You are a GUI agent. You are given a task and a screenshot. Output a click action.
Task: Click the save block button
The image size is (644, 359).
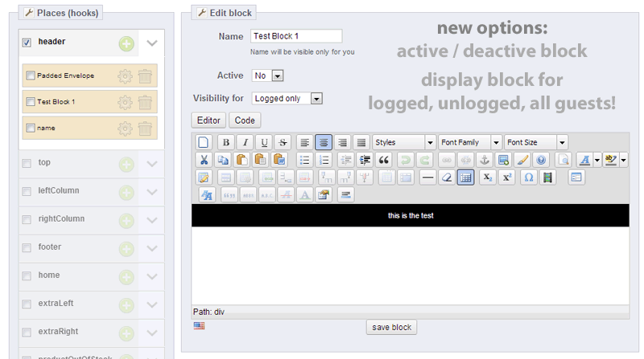(391, 328)
